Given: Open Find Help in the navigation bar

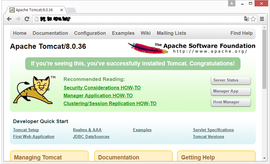Looking at the screenshot, I should coord(241,33).
